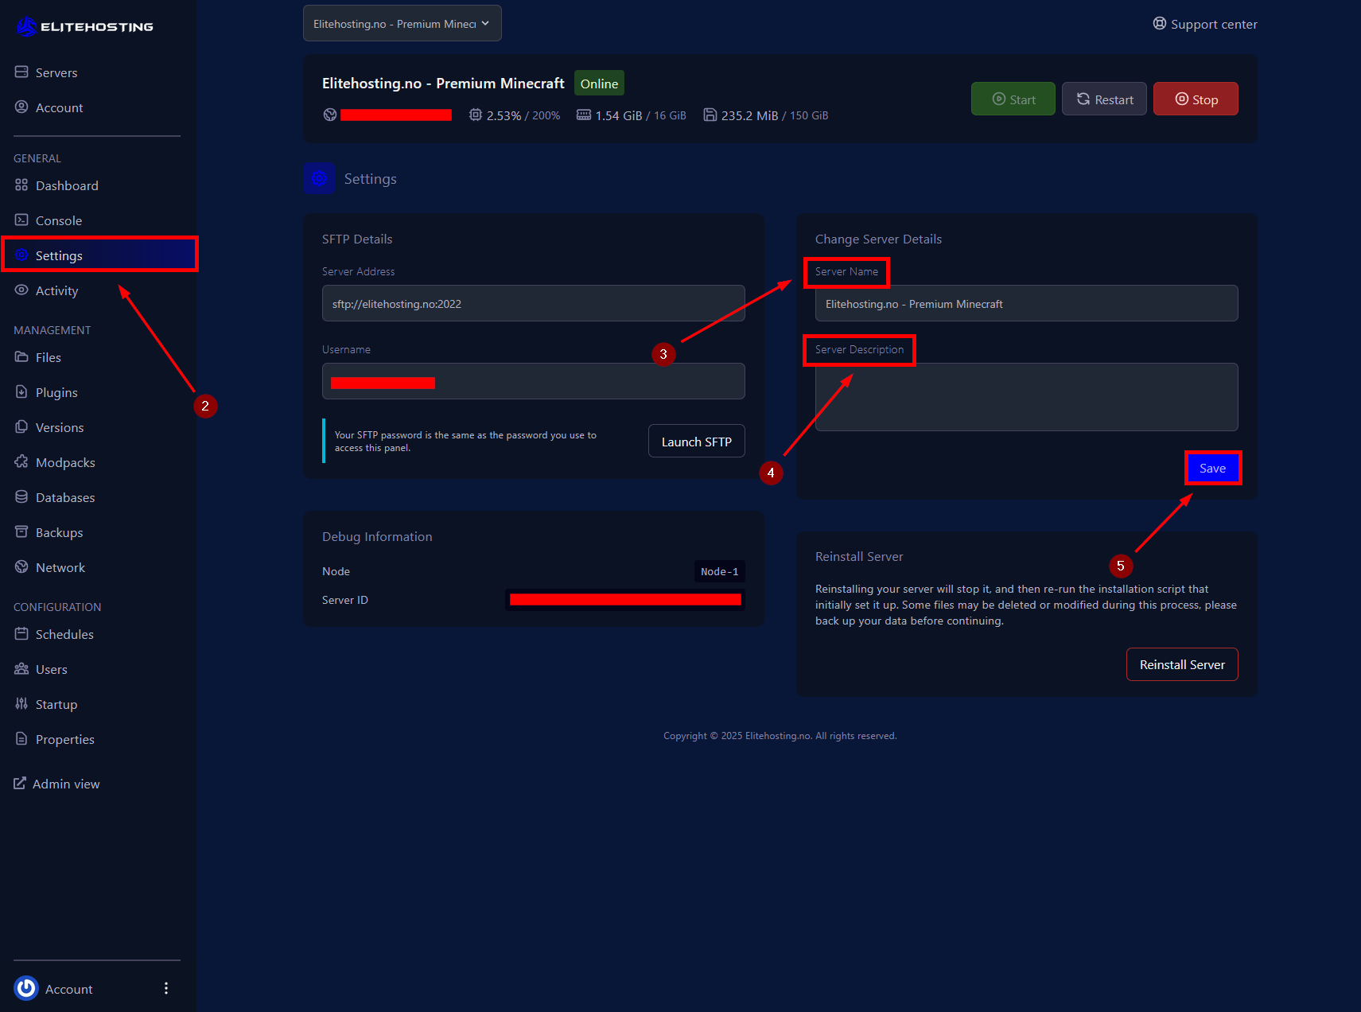Image resolution: width=1361 pixels, height=1012 pixels.
Task: Open the Dashboard grid icon
Action: (21, 185)
